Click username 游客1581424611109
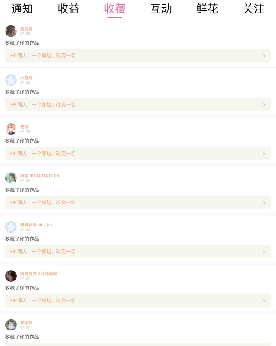The height and width of the screenshot is (346, 276). point(40,176)
